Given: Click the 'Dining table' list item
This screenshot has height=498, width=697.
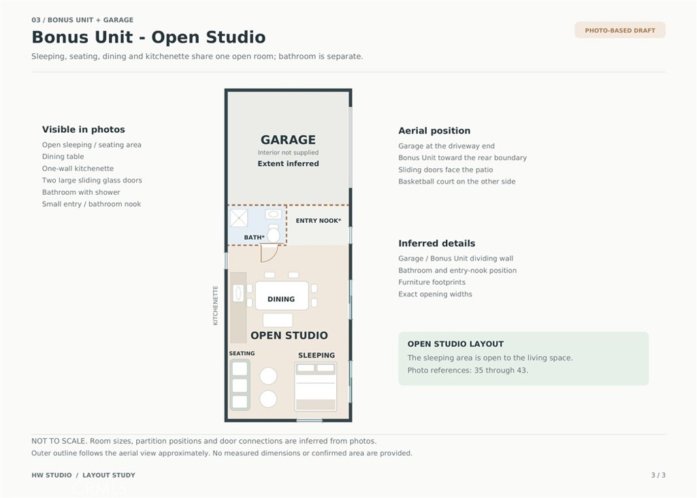Looking at the screenshot, I should click(x=63, y=157).
